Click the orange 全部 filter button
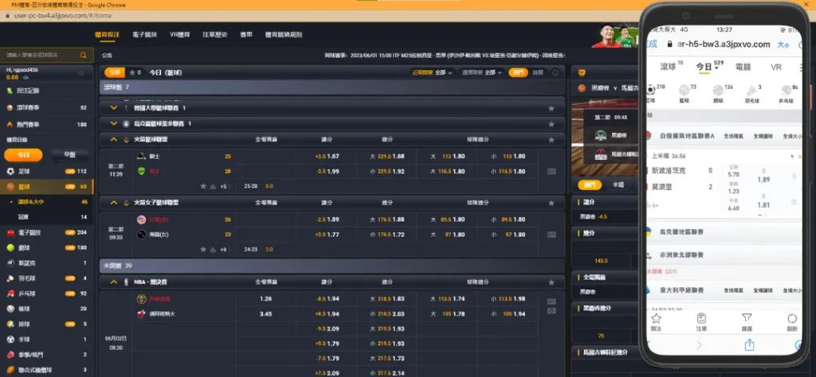This screenshot has height=377, width=816. (115, 72)
